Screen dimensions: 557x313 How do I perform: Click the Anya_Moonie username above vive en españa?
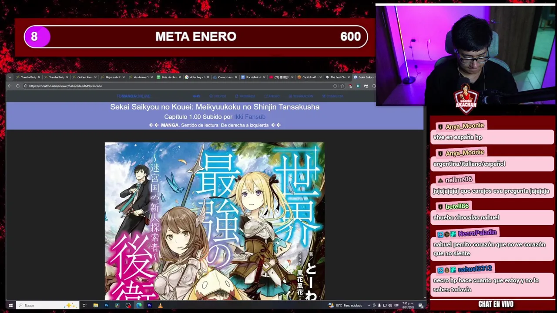(465, 126)
